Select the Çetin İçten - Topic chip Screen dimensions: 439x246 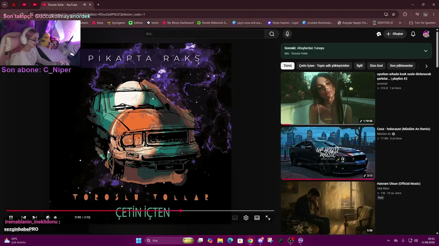point(324,66)
